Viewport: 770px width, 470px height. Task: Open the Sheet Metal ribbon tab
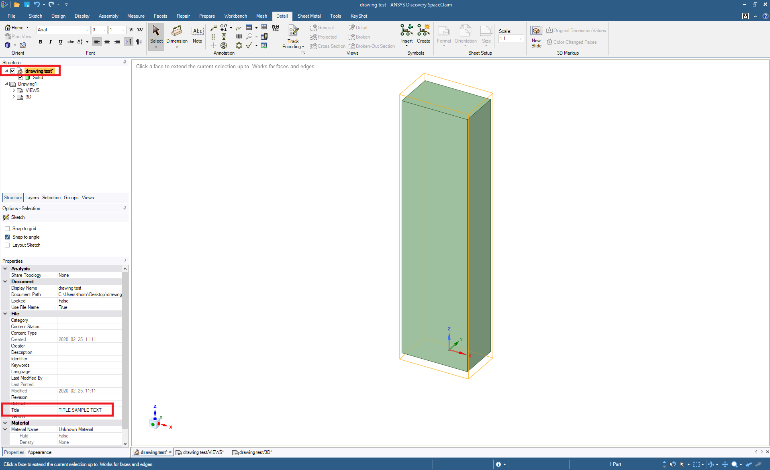[309, 16]
